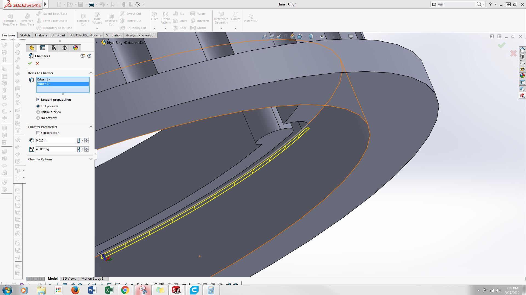526x295 pixels.
Task: Open the View Orientation cube icon
Action: point(300,36)
